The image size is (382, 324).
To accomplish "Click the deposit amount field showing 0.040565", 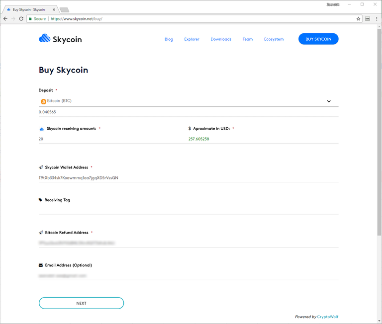I will click(x=189, y=112).
